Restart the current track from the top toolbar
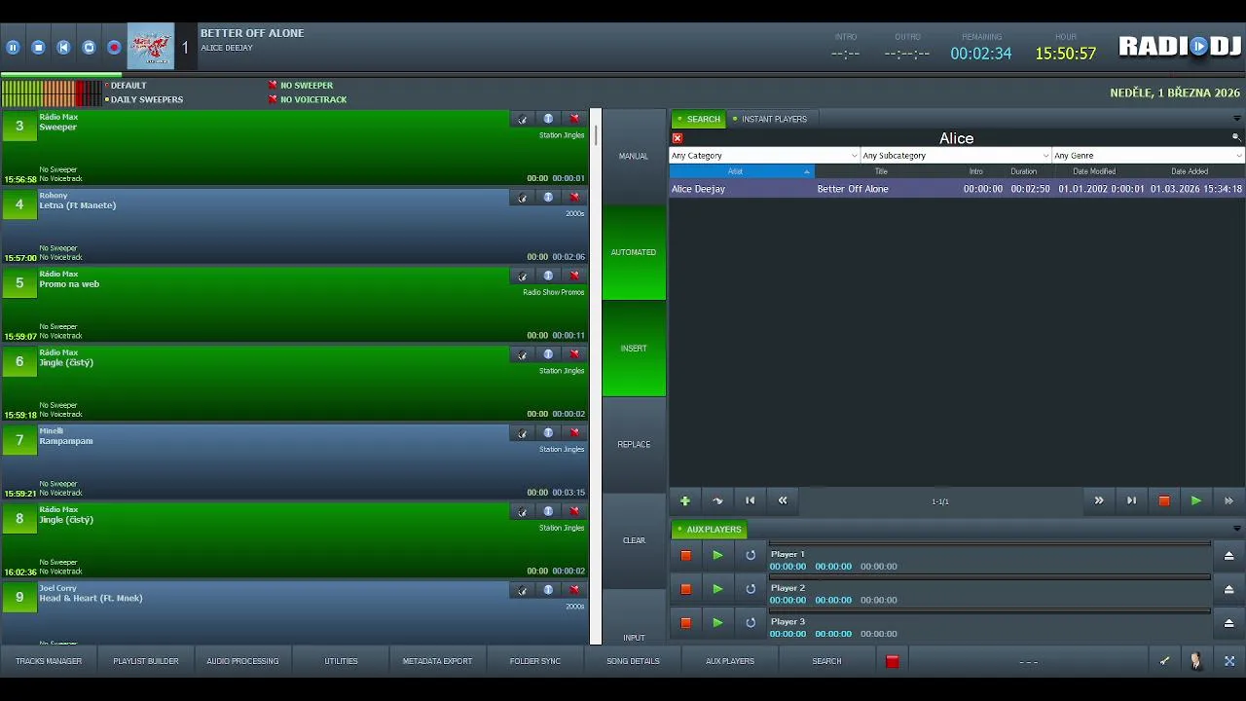This screenshot has height=701, width=1246. point(63,47)
